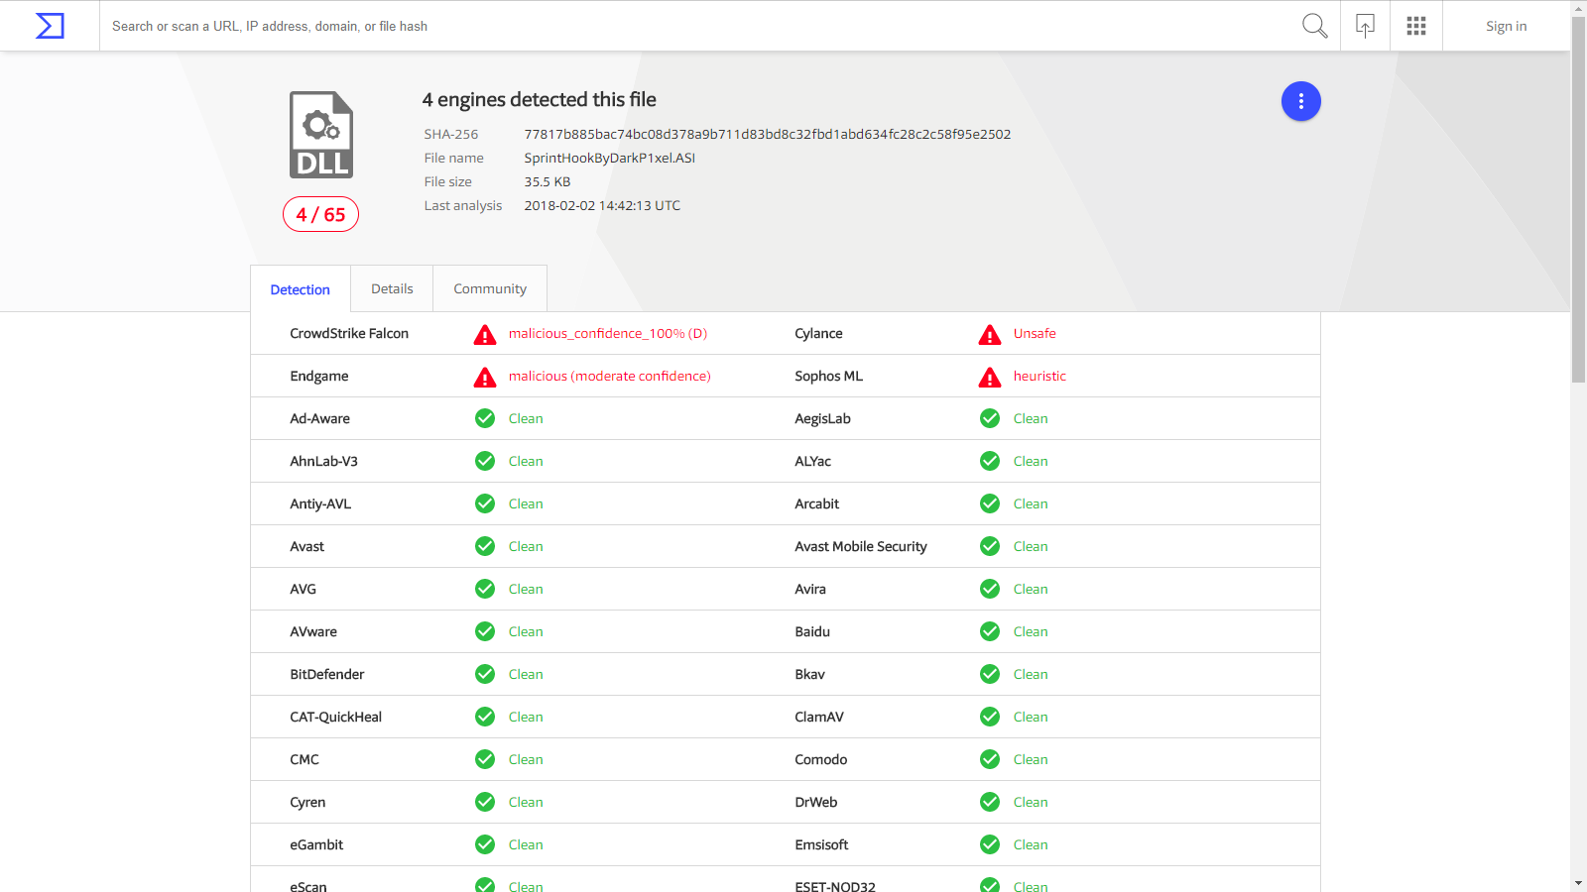Screen dimensions: 1587x892
Task: Click the Clean result for Comodo
Action: (x=1031, y=759)
